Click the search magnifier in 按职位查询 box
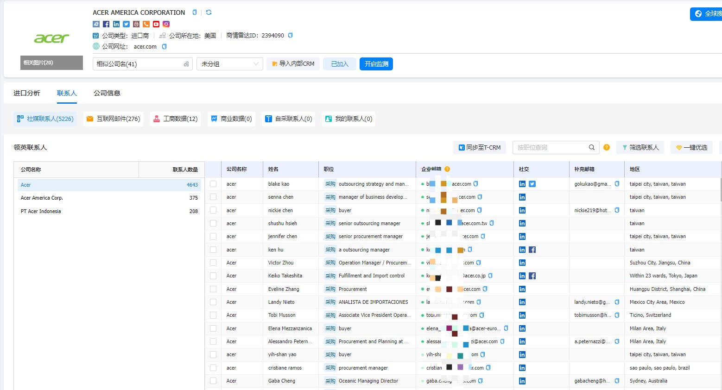Image resolution: width=722 pixels, height=390 pixels. click(592, 147)
